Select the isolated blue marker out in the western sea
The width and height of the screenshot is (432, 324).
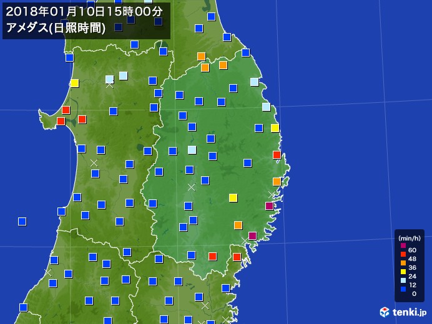tap(22, 221)
